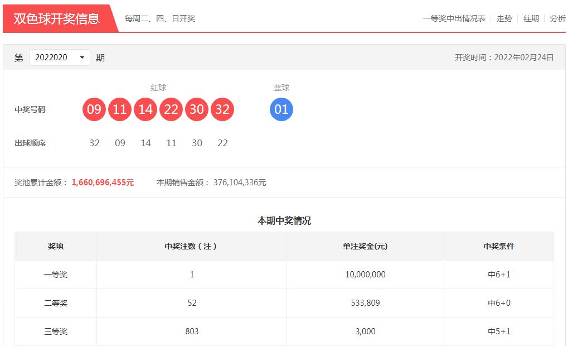Click the 蓝球 label above blue ball
The image size is (568, 346).
point(281,88)
